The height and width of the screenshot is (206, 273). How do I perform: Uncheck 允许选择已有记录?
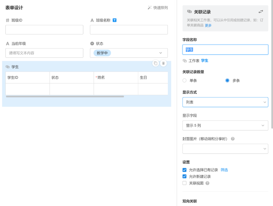[184, 170]
